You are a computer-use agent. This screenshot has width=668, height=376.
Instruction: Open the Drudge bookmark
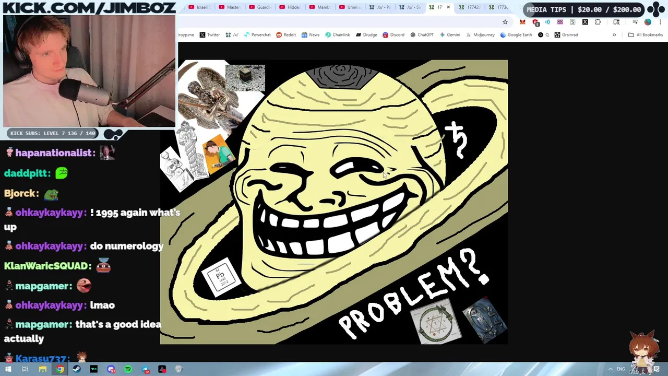(x=366, y=35)
